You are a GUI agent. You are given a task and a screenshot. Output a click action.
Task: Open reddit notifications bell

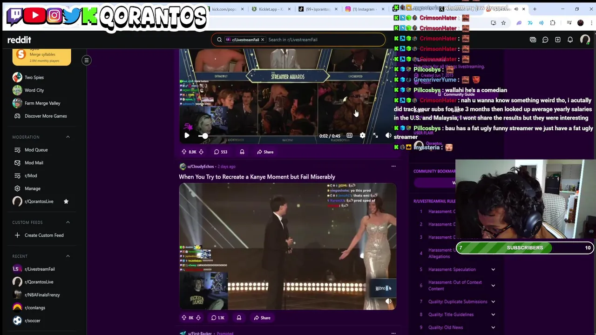pos(570,40)
